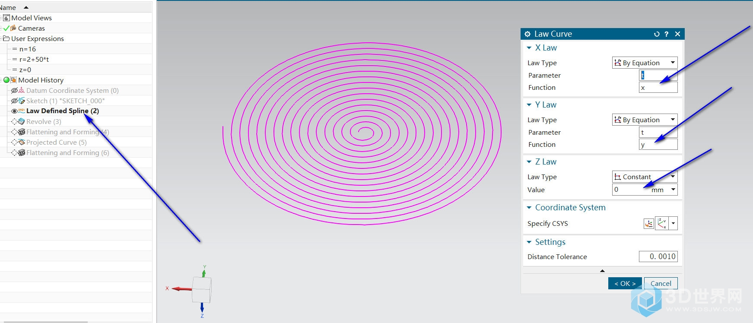Select the z=0 expression
Viewport: 753px width, 323px height.
25,70
